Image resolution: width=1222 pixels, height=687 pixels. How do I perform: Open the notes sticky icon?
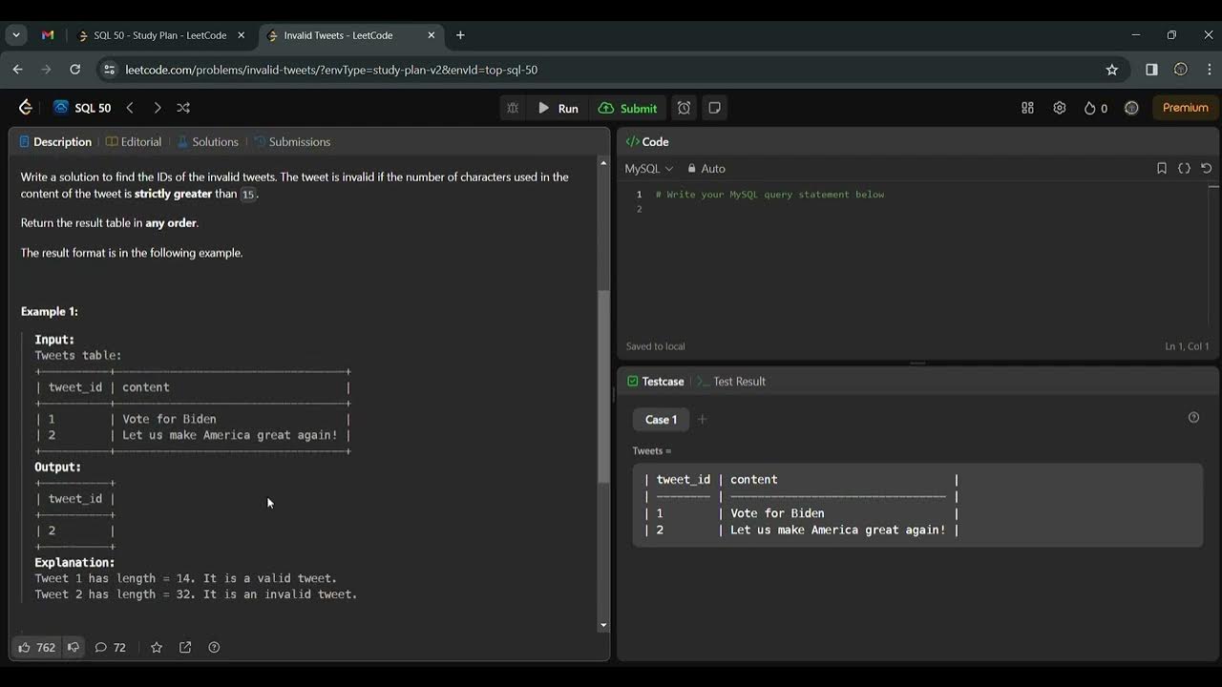point(714,108)
